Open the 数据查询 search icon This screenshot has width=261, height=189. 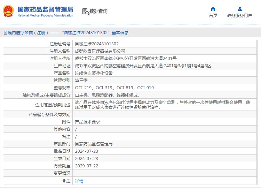(86, 12)
